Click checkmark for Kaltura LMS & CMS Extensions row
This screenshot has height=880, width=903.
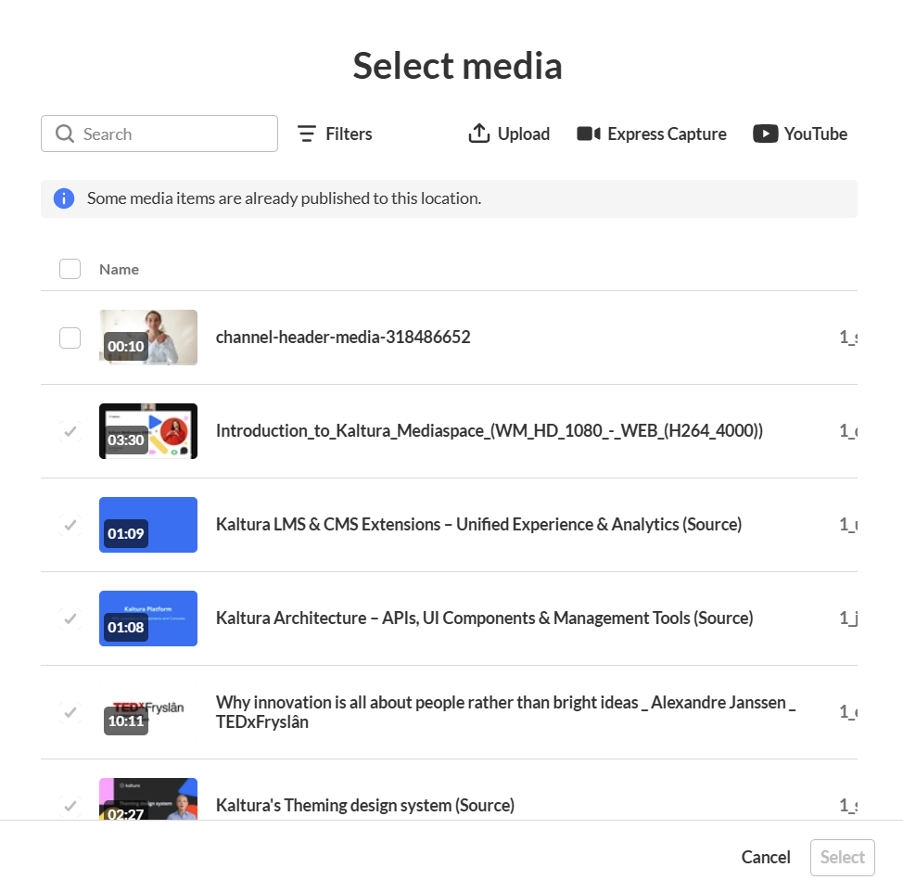coord(70,525)
